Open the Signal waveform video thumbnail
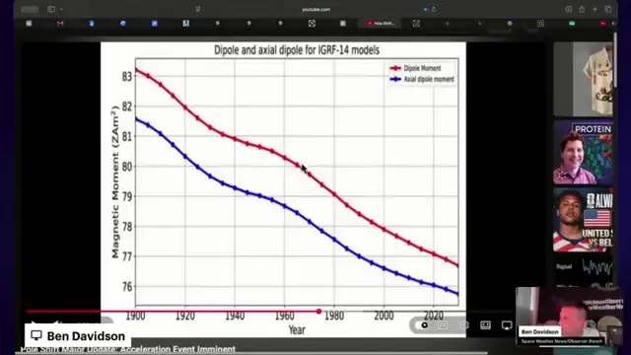The width and height of the screenshot is (631, 355). point(583,270)
